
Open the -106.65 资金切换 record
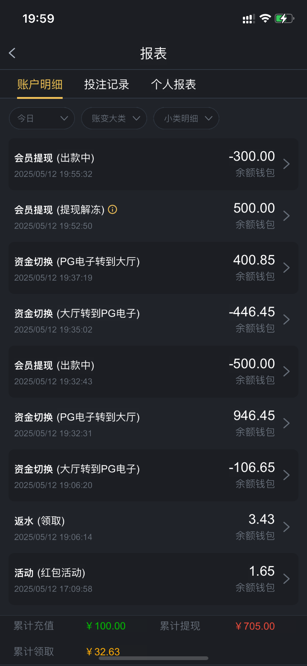pos(153,475)
